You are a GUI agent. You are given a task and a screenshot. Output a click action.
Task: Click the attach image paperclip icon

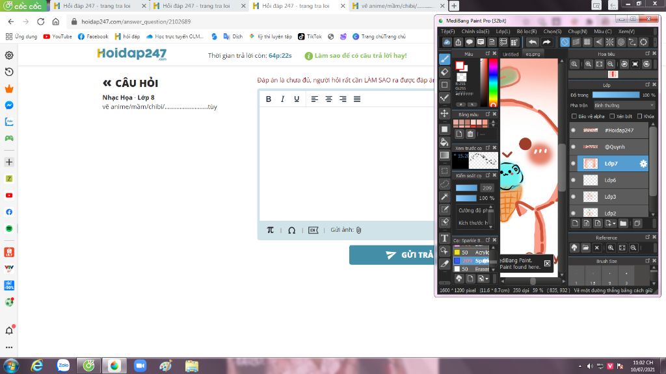coord(358,230)
